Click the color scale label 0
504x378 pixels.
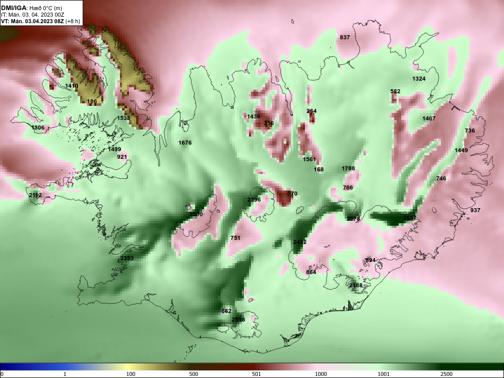pos(2,374)
